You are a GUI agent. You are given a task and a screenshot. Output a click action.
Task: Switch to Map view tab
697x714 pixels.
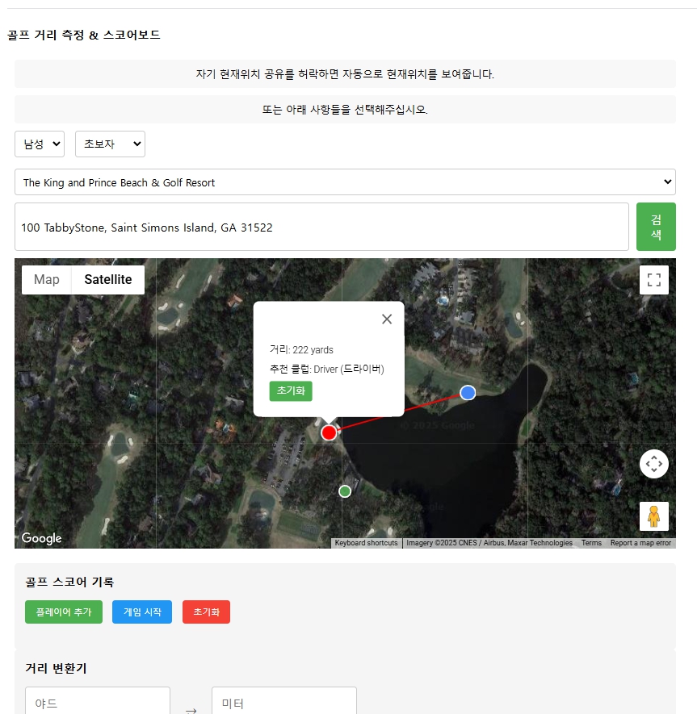[47, 280]
